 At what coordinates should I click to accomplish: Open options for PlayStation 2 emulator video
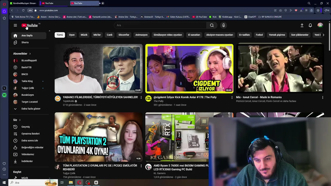(141, 166)
